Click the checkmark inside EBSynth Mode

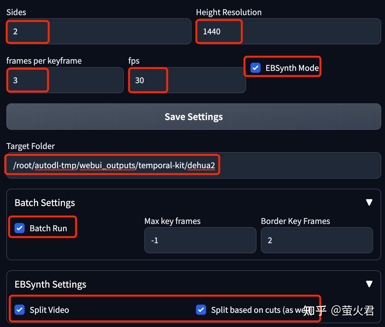pos(255,67)
